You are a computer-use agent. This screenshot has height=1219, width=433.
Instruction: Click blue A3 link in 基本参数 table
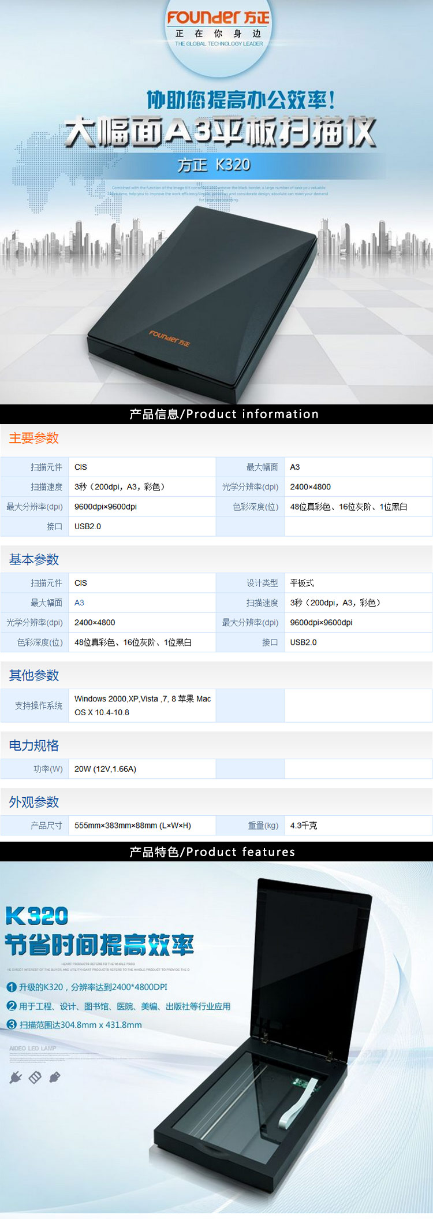tap(79, 603)
